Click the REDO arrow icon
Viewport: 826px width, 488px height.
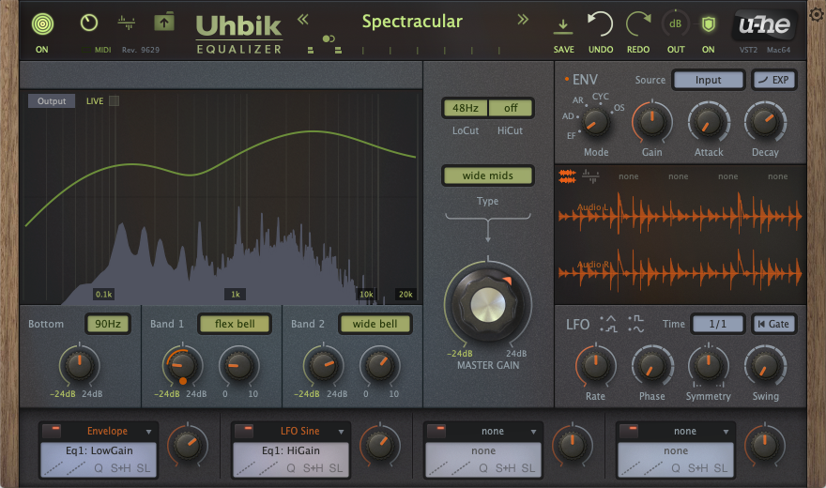(638, 24)
